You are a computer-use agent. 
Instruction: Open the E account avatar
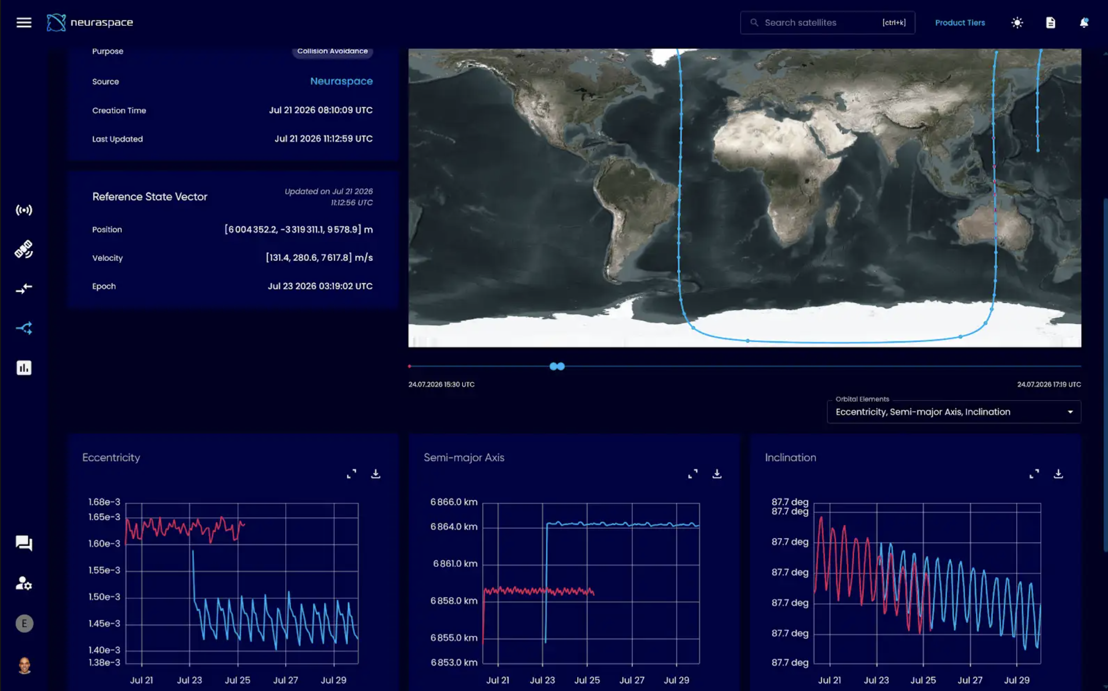[24, 623]
